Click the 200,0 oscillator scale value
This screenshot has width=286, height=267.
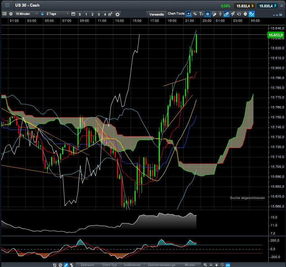point(275,241)
